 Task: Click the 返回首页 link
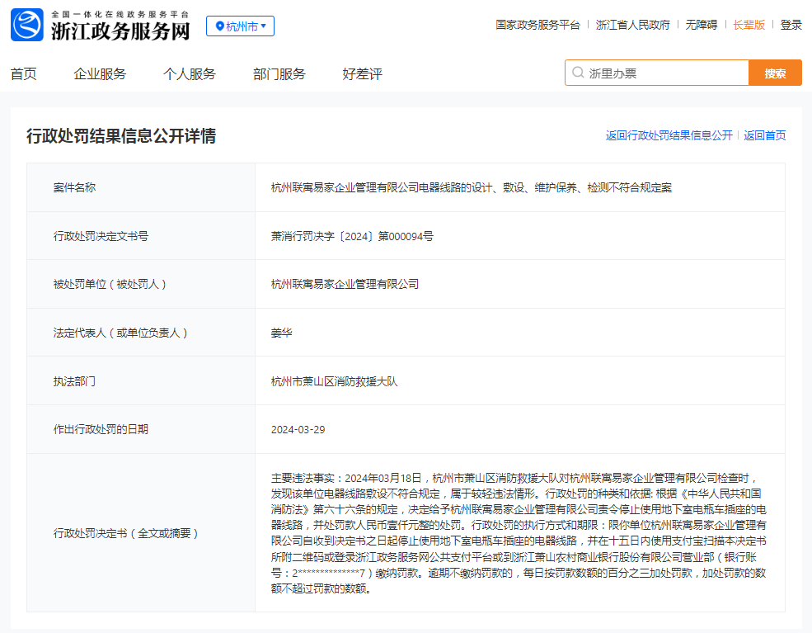coord(765,135)
